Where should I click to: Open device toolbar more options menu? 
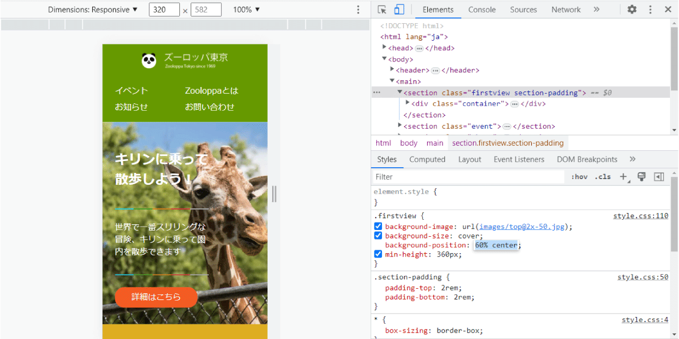pyautogui.click(x=358, y=10)
